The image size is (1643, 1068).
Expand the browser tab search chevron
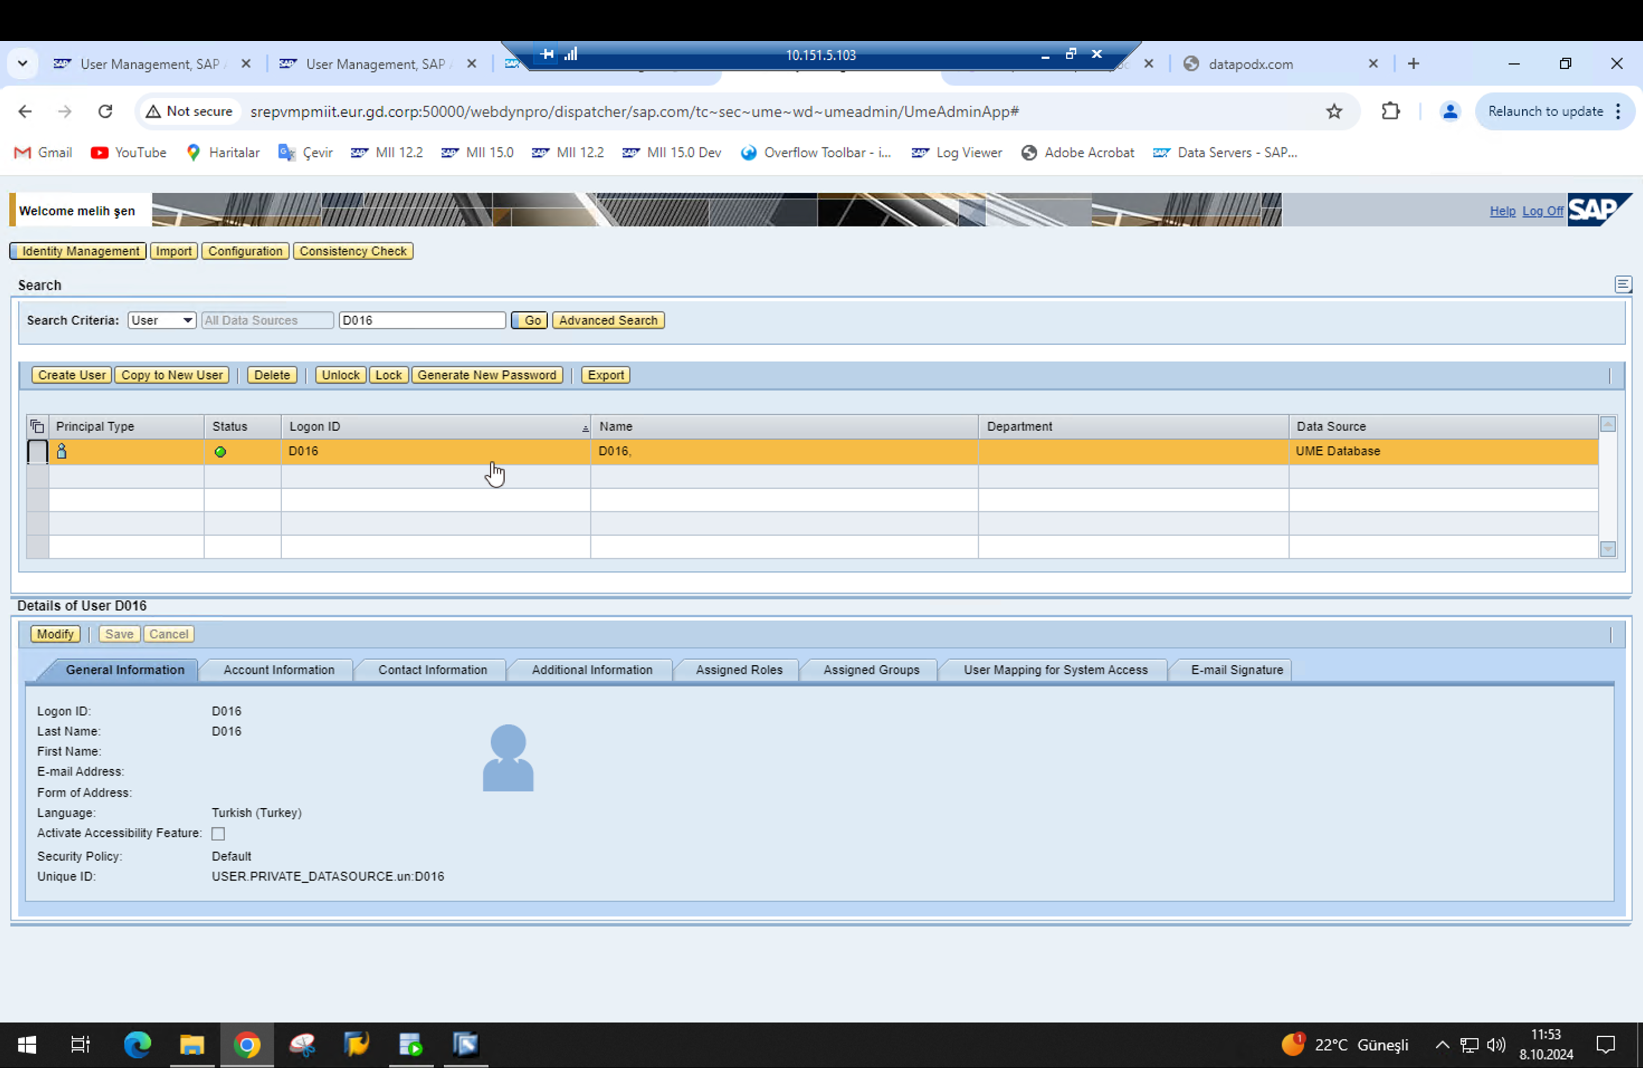[x=23, y=64]
